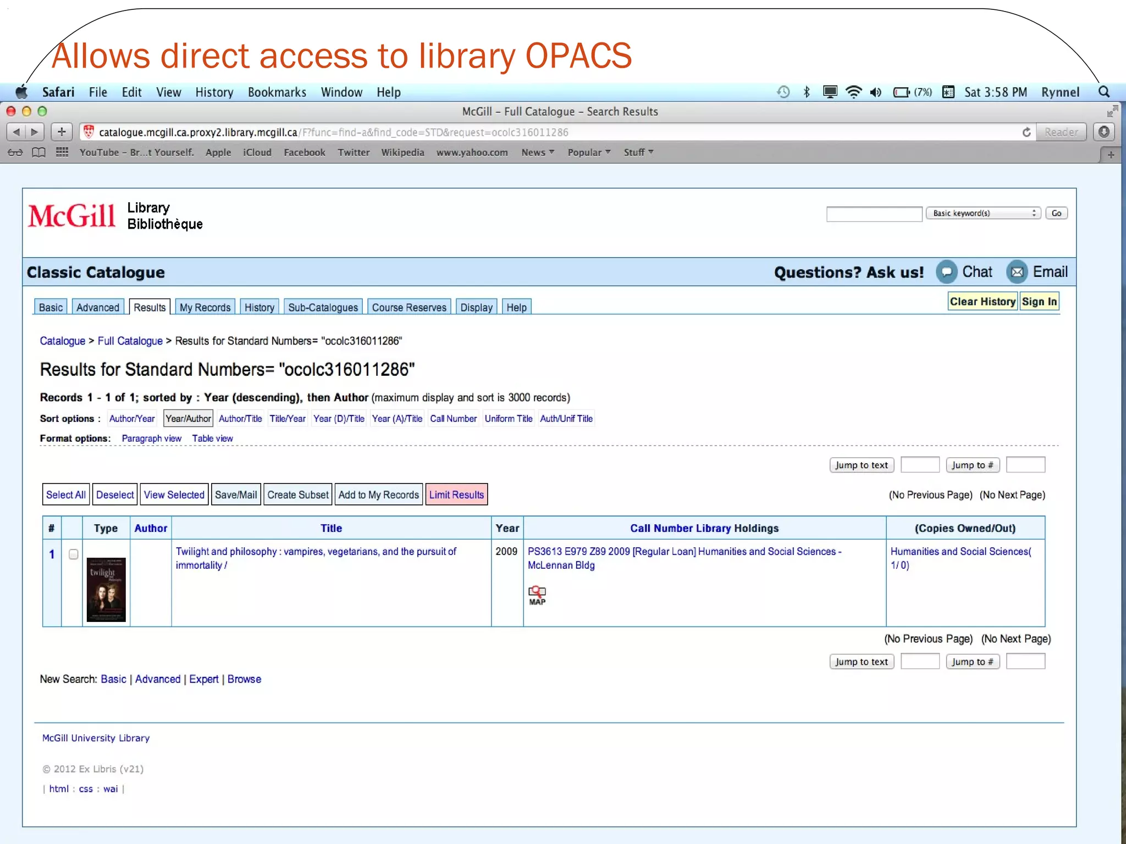Click the top Jump to text button
Screen dimensions: 1126x844
click(862, 465)
